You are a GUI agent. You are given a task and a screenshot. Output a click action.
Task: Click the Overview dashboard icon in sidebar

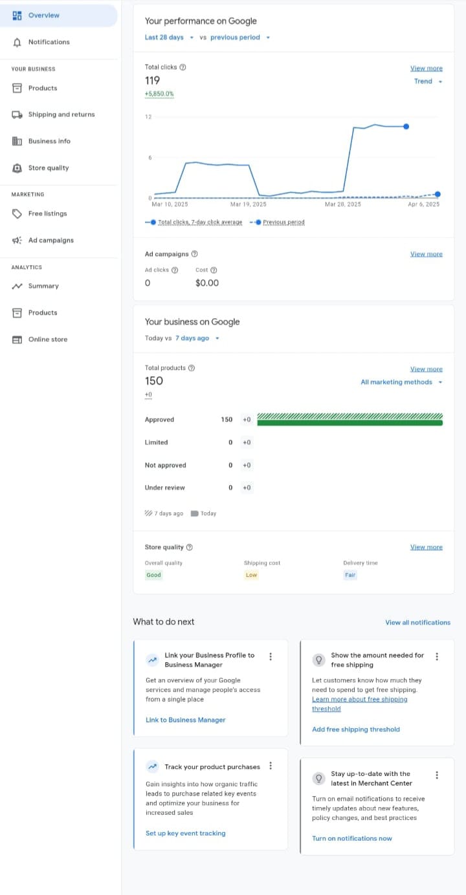pos(17,16)
